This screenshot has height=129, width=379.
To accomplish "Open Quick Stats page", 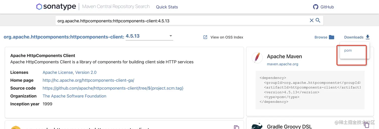I will point(167,7).
